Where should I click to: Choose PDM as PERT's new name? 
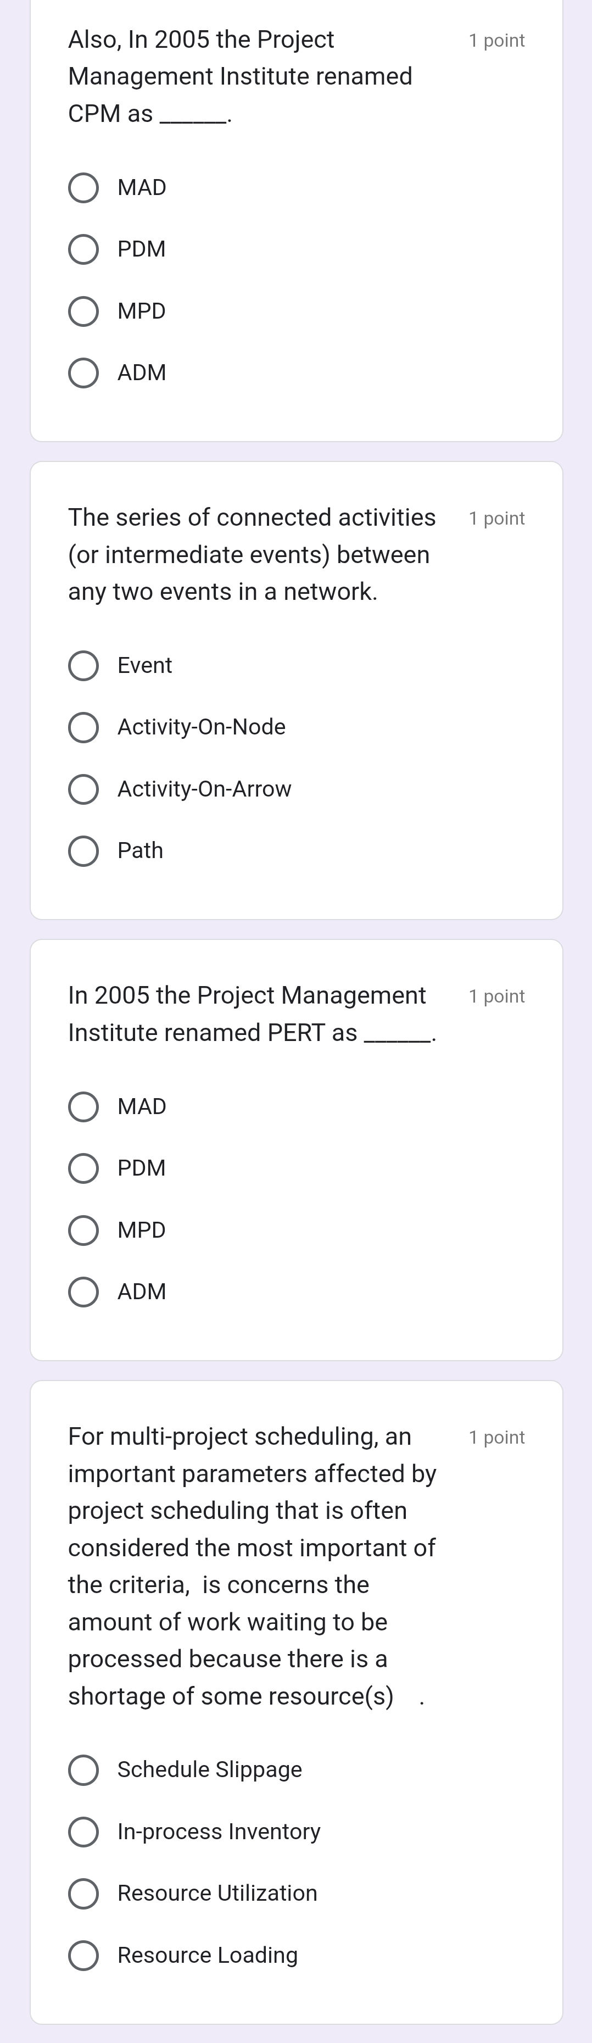click(83, 1167)
